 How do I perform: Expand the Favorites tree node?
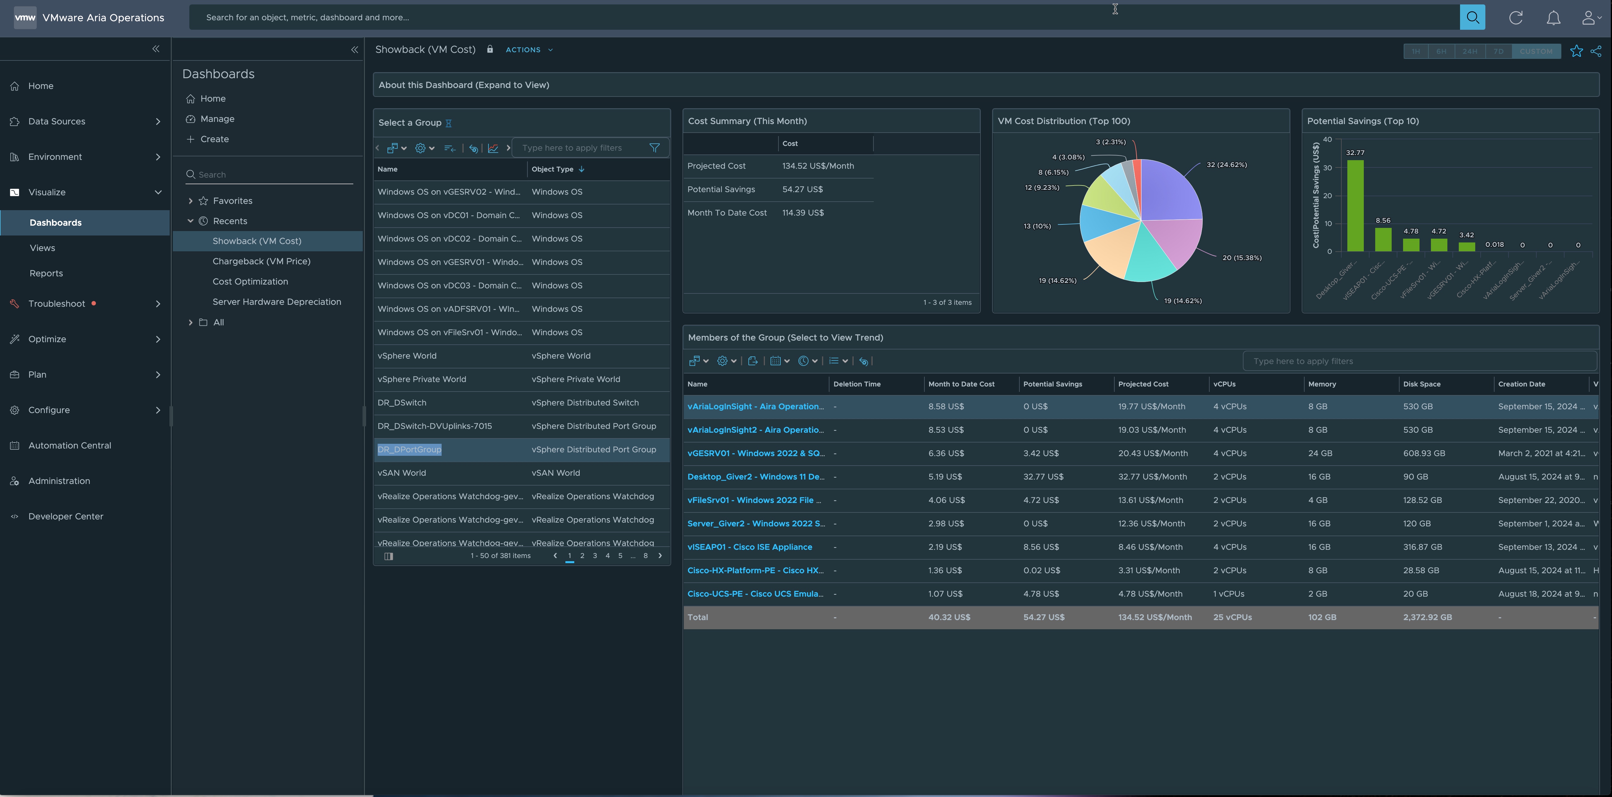[190, 201]
